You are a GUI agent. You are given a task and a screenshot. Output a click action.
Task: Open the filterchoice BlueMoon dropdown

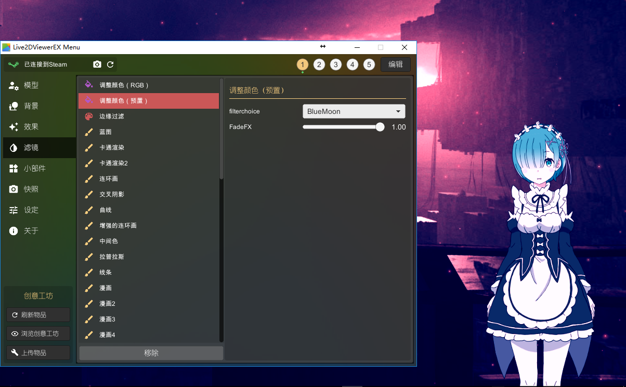point(354,111)
